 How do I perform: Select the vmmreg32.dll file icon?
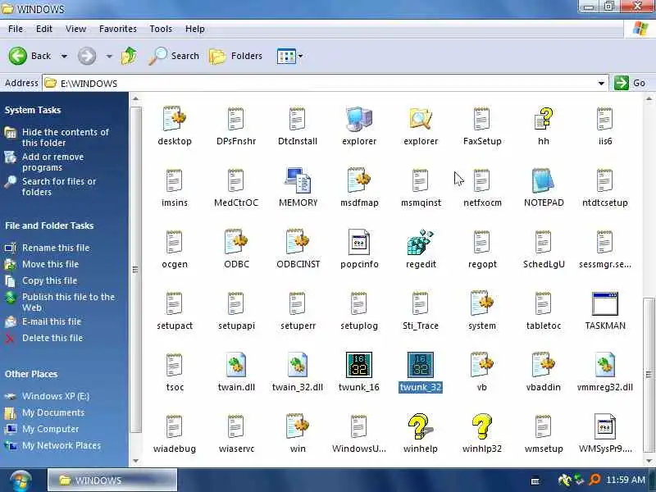coord(605,365)
